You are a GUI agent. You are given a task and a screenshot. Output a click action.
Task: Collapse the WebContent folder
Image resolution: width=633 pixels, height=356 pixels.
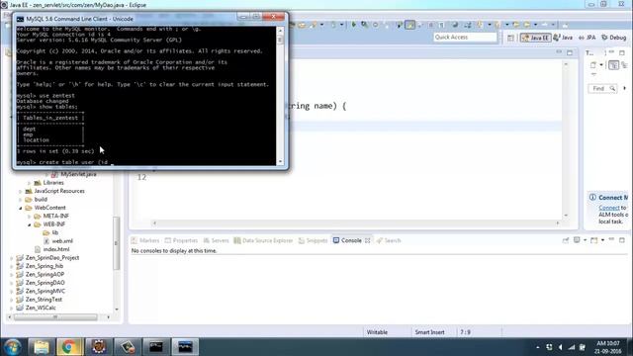[21, 208]
